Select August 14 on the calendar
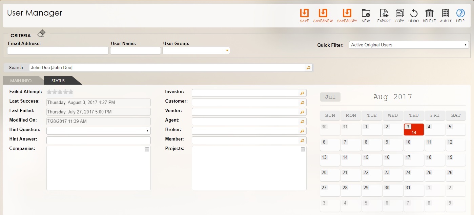Viewport: 474px width, 215px height. (351, 159)
